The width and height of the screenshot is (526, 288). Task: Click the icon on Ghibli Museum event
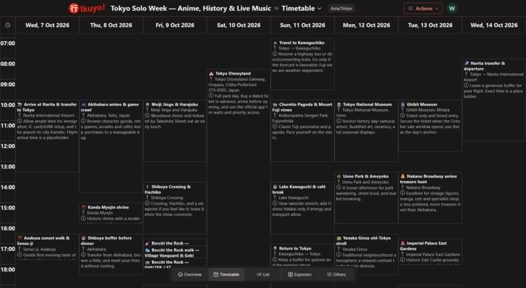click(x=403, y=104)
